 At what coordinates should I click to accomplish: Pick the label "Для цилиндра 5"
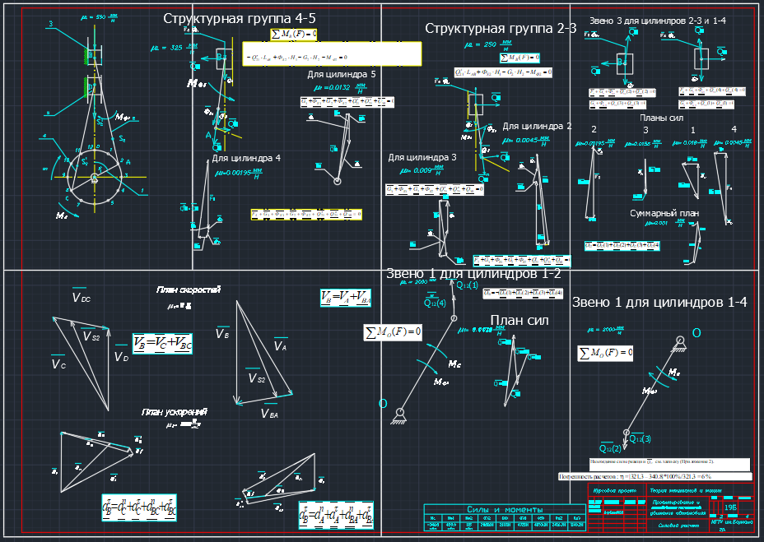coord(341,75)
